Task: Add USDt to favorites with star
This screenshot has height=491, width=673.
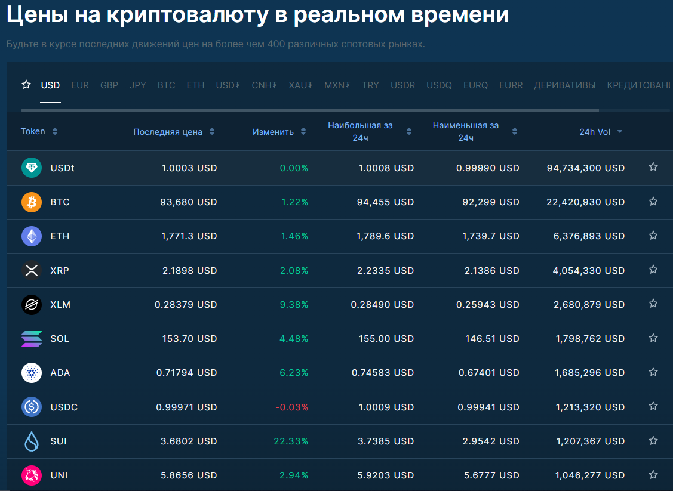Action: 653,167
